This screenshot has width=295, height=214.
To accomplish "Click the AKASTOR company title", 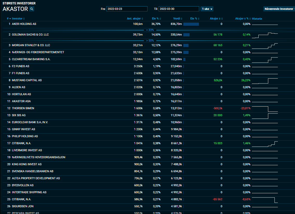I will click(15, 9).
